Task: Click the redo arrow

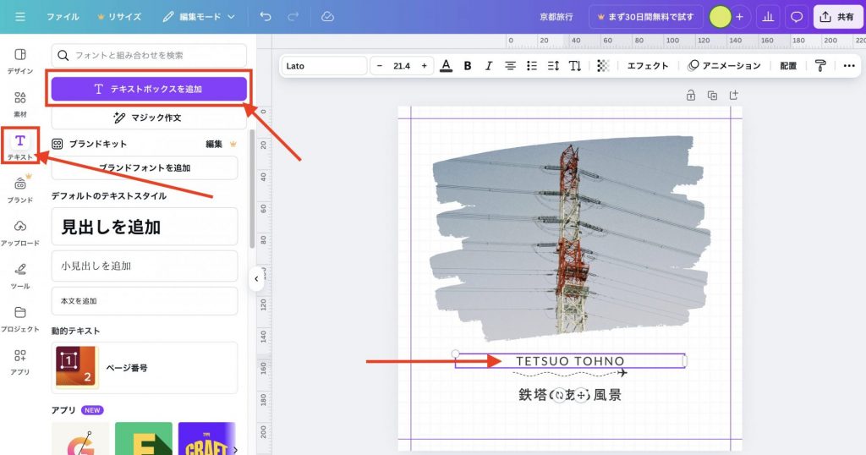Action: (x=293, y=17)
